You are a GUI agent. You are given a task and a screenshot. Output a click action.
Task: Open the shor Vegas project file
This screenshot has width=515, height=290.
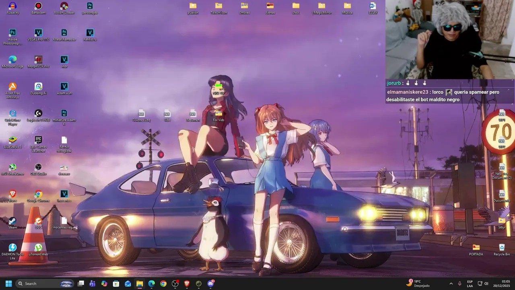[64, 62]
